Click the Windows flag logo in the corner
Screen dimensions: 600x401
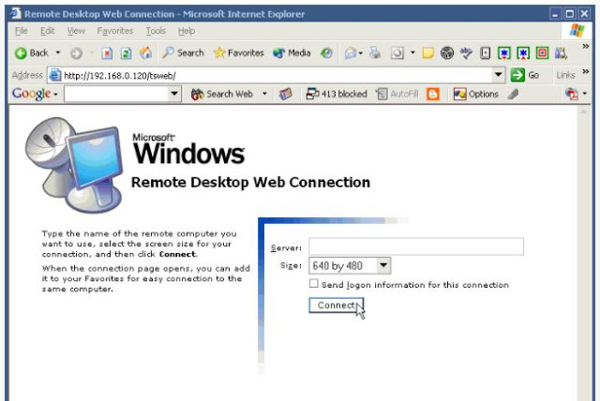point(577,31)
